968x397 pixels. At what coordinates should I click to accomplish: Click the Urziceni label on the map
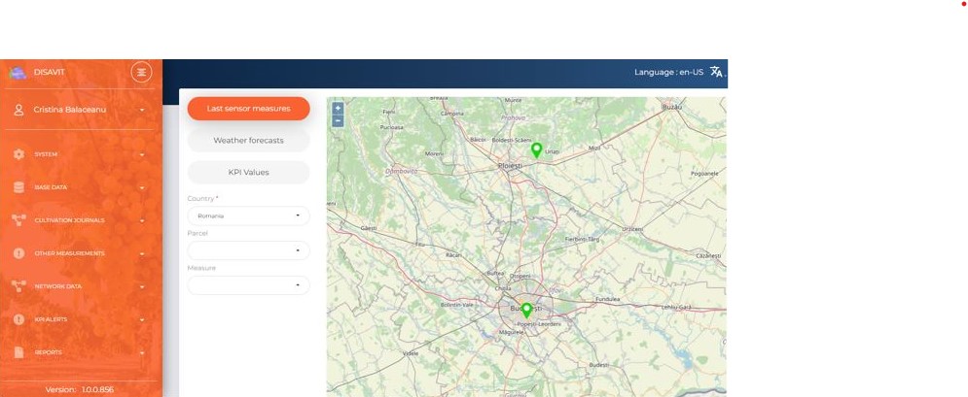pos(632,229)
